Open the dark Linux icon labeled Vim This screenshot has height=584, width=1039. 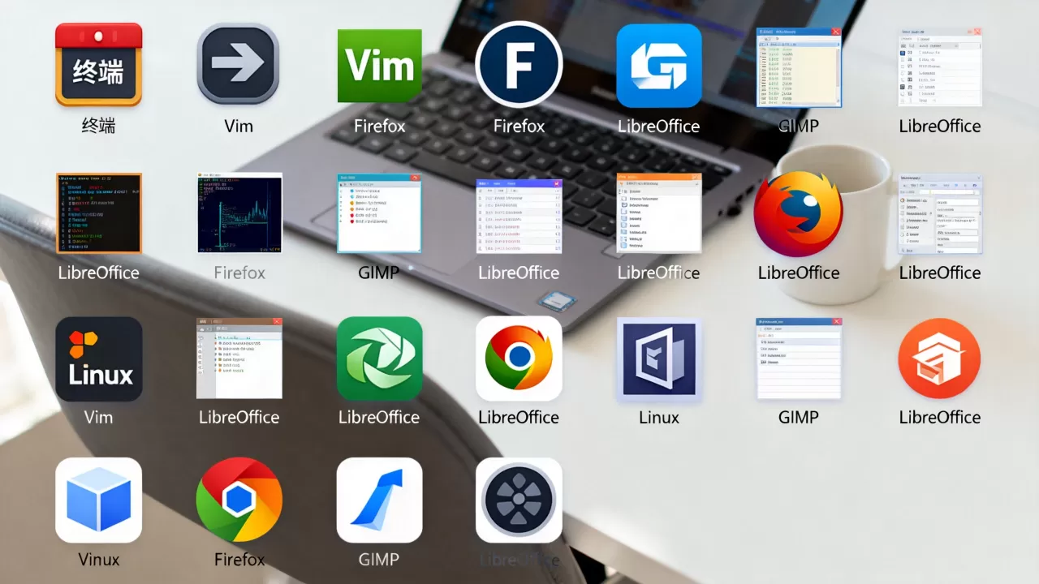point(98,359)
